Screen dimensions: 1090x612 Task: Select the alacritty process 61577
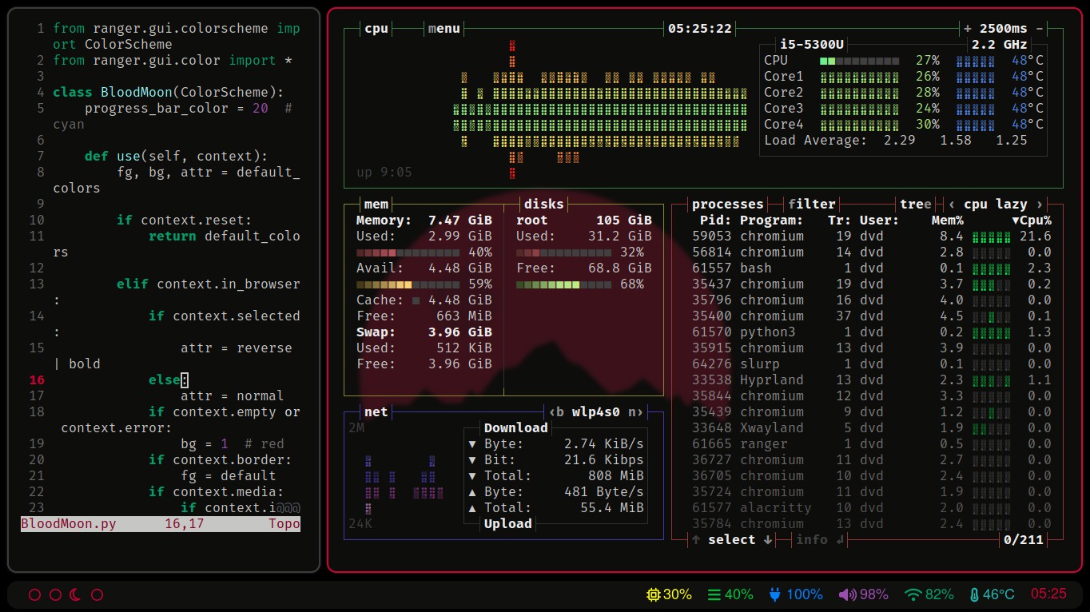click(872, 507)
